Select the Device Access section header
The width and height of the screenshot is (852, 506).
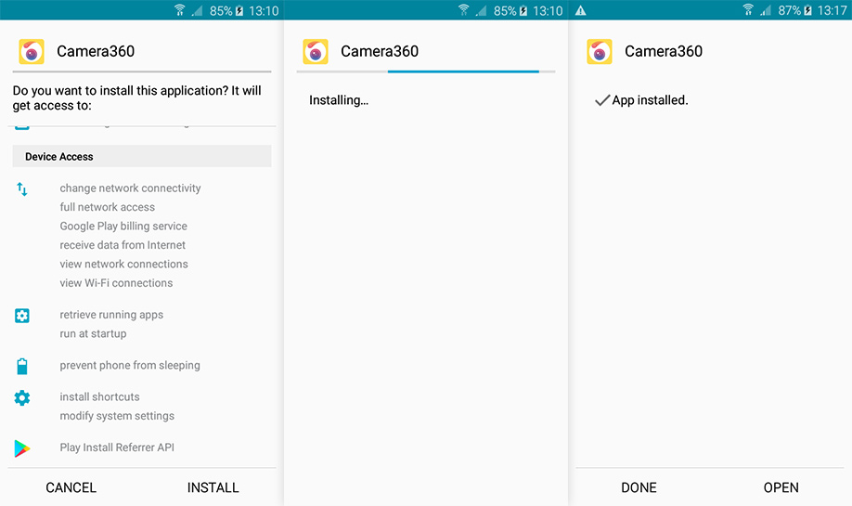coord(142,156)
